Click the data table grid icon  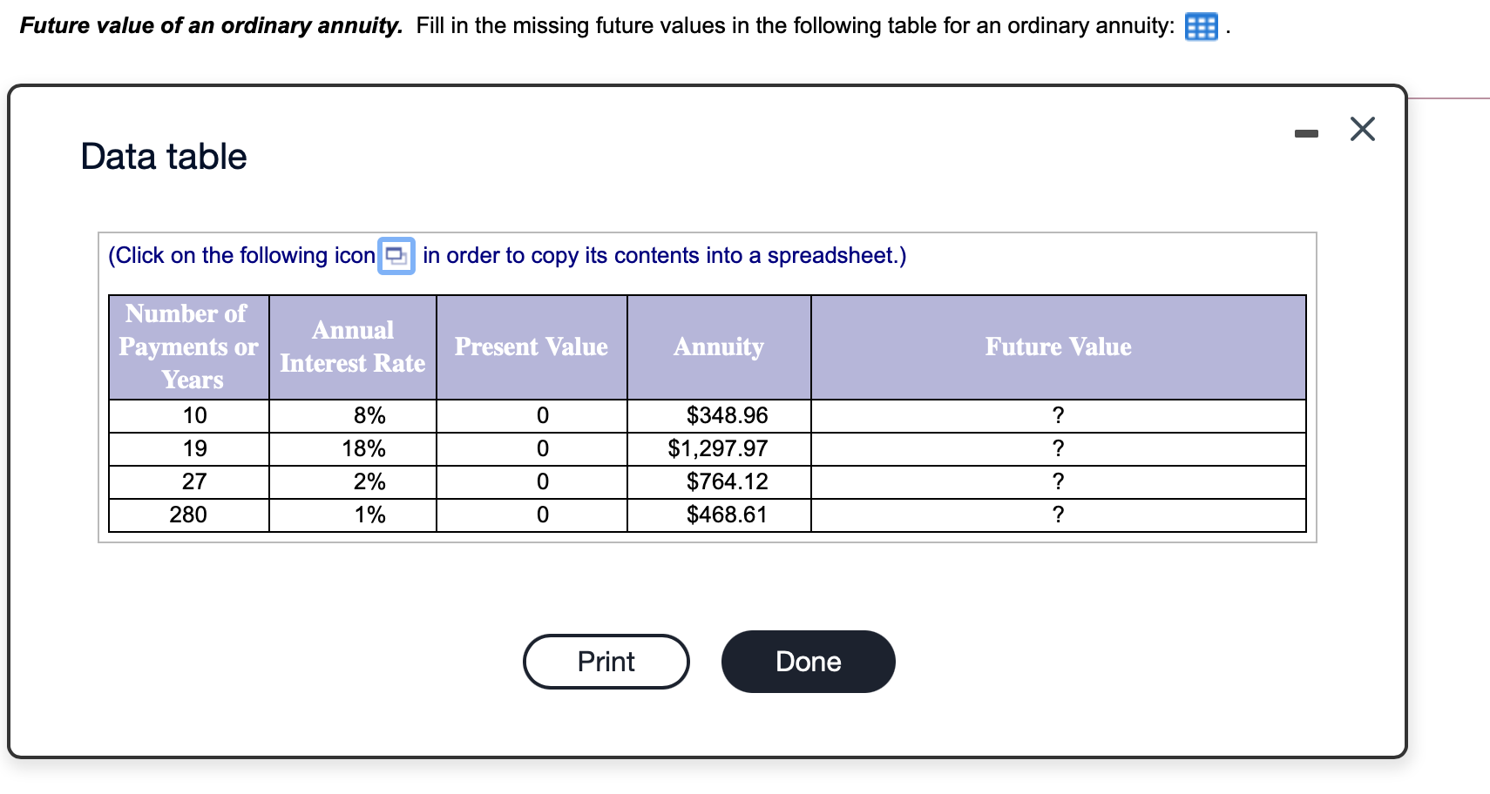pos(1201,27)
